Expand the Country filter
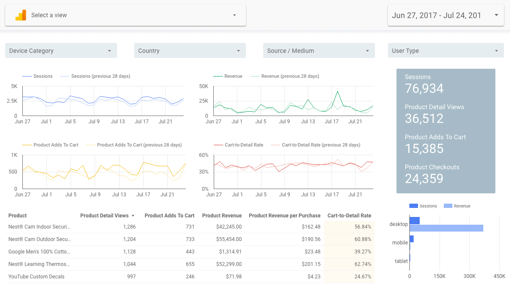This screenshot has height=290, width=510. (190, 51)
